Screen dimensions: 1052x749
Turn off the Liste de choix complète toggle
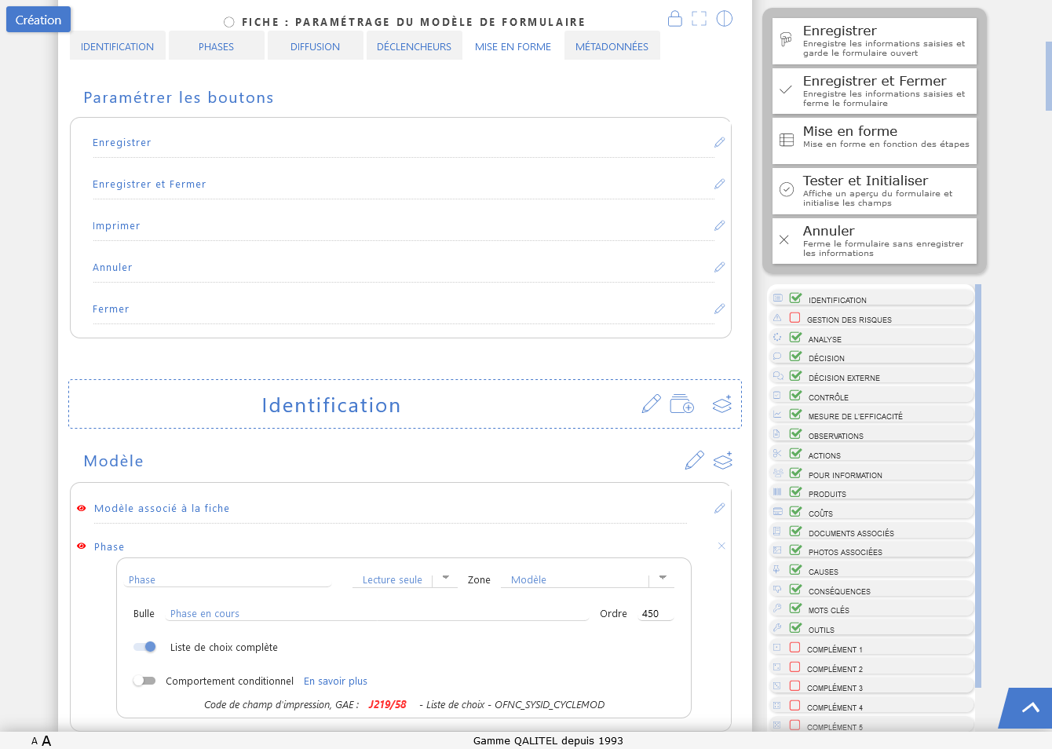145,647
